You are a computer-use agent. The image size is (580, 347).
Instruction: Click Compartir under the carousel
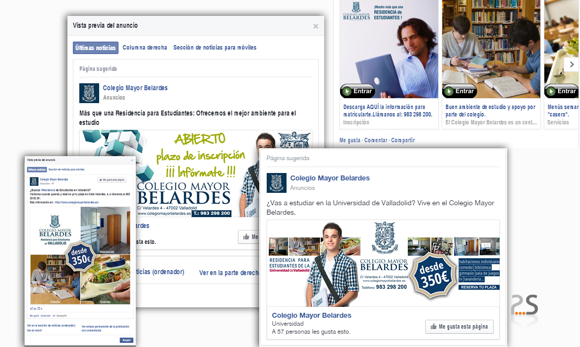point(403,140)
